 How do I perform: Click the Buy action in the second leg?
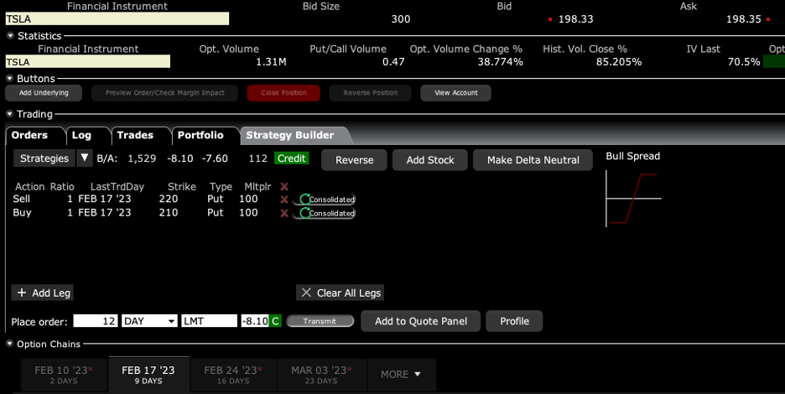[22, 212]
